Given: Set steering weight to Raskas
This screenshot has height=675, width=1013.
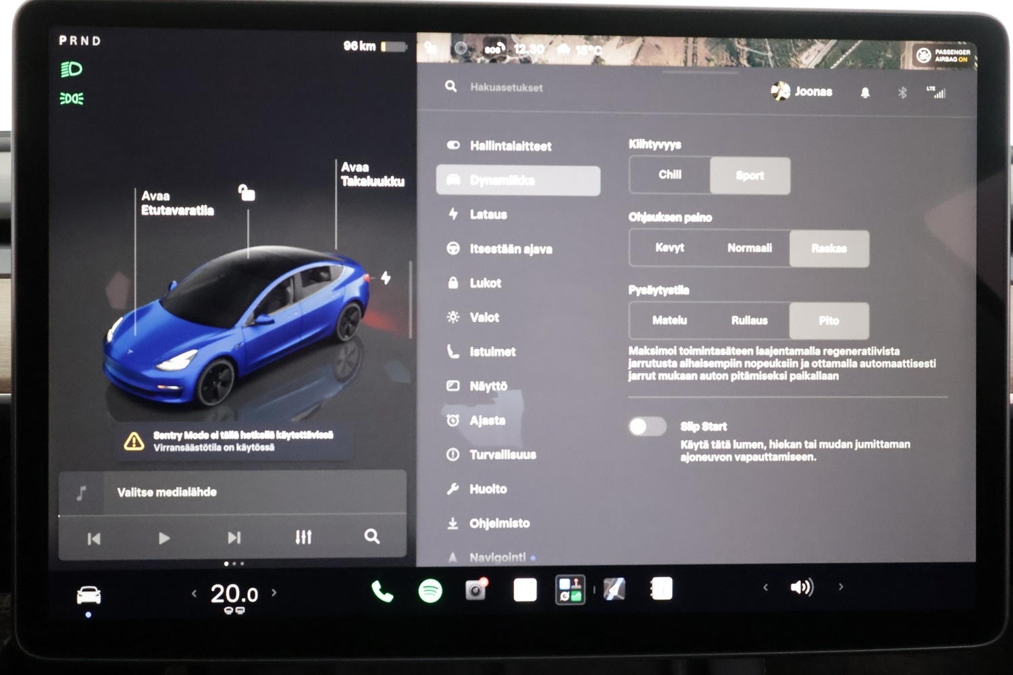Looking at the screenshot, I should pyautogui.click(x=829, y=248).
